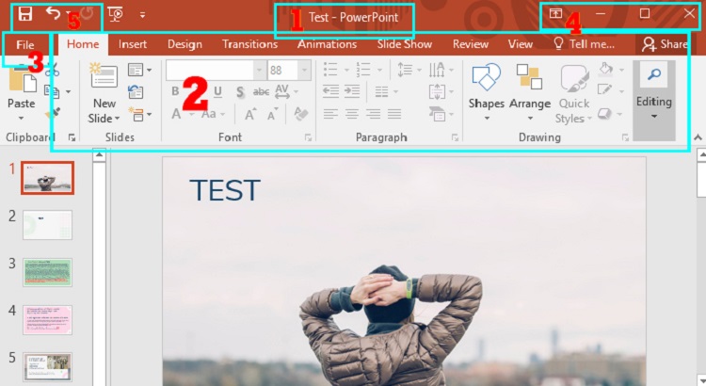
Task: Toggle strikethrough text formatting
Action: (x=261, y=91)
